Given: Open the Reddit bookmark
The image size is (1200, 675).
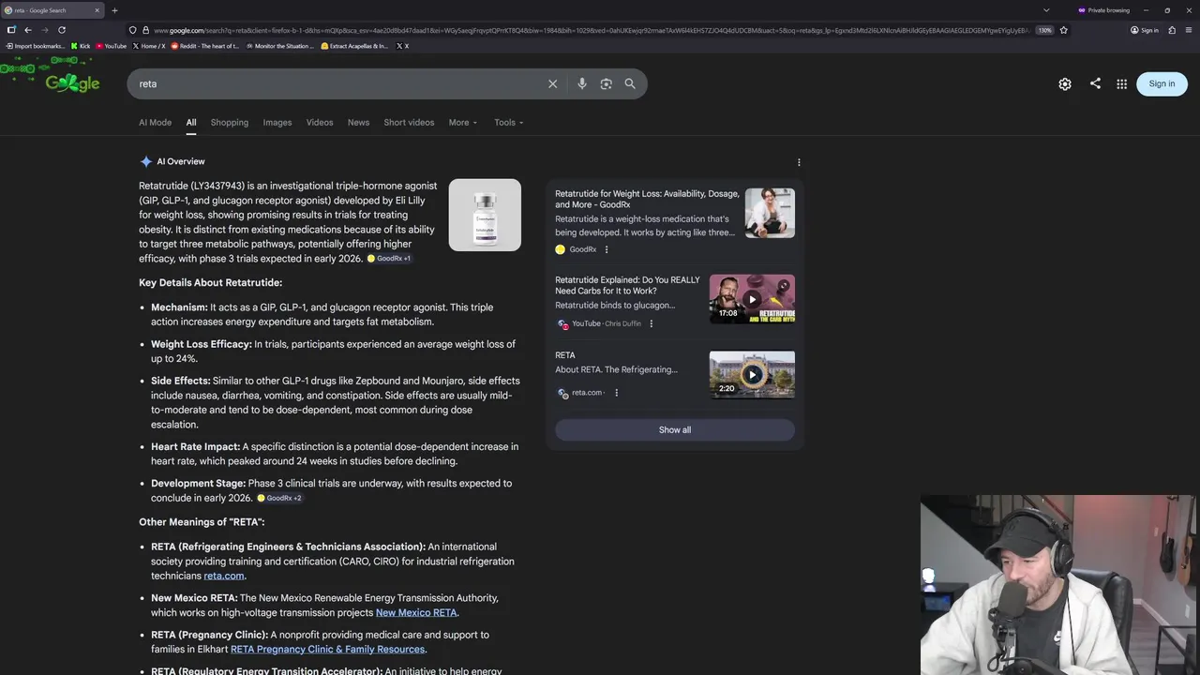Looking at the screenshot, I should click(x=205, y=46).
